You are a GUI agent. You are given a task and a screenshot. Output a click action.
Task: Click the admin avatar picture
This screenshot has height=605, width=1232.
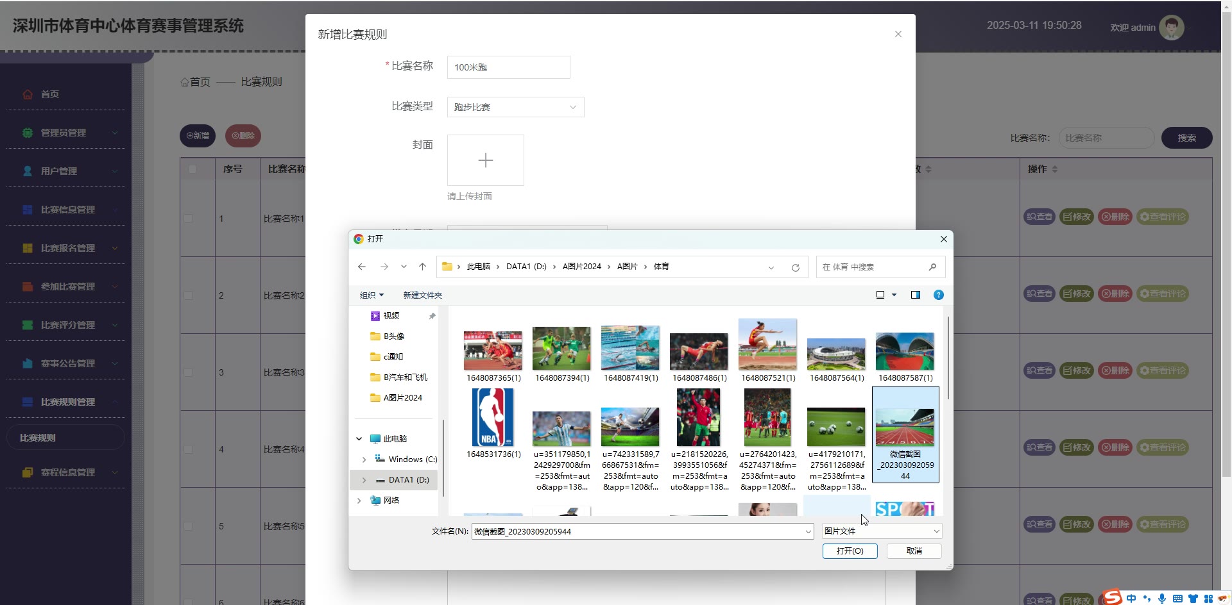(x=1171, y=28)
